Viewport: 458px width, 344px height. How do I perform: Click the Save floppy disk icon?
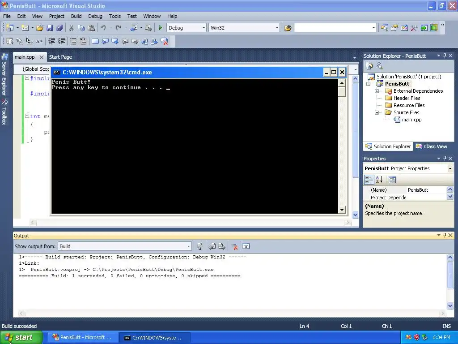pyautogui.click(x=50, y=28)
